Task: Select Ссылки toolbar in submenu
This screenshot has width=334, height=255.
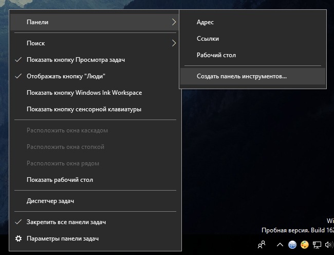Action: point(253,39)
